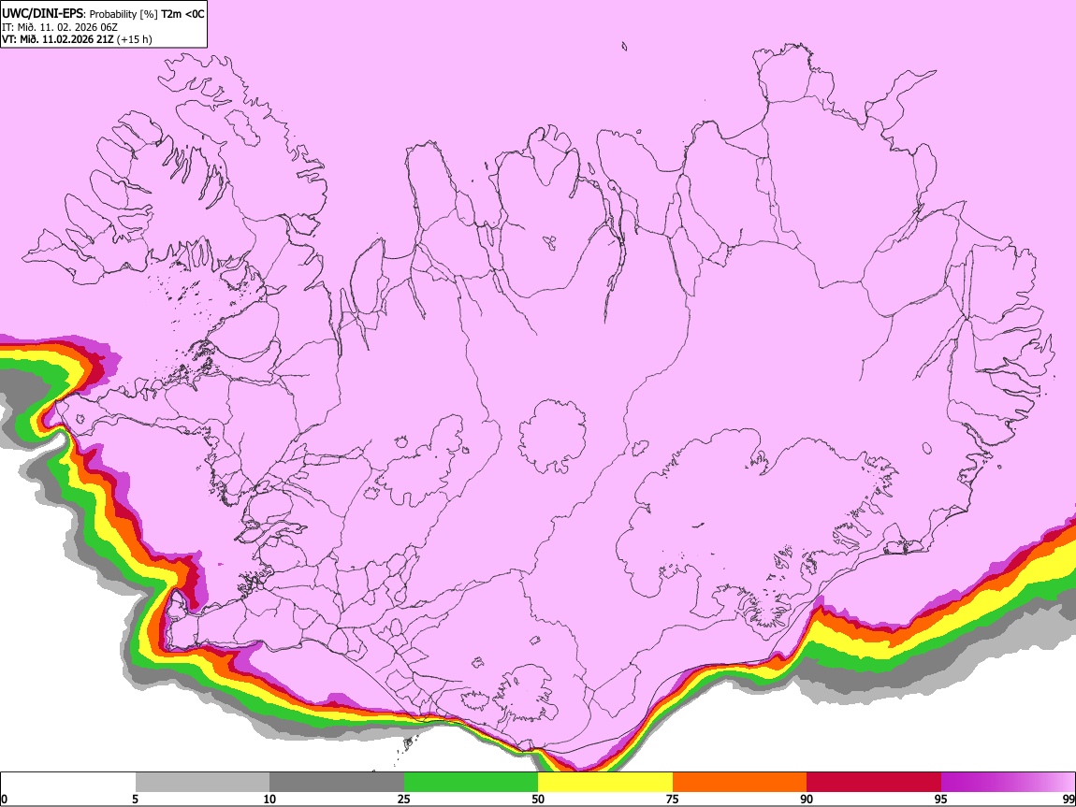Screen dimensions: 1076x807
Task: Click the 95-99 purple gradient legend segment
Action: coord(1008,783)
